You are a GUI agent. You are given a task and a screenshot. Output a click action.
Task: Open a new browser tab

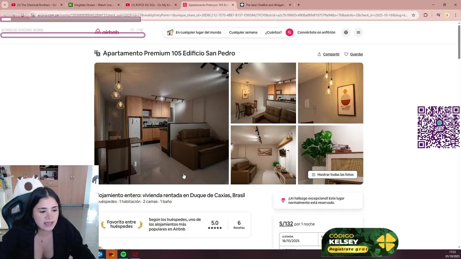pyautogui.click(x=299, y=5)
